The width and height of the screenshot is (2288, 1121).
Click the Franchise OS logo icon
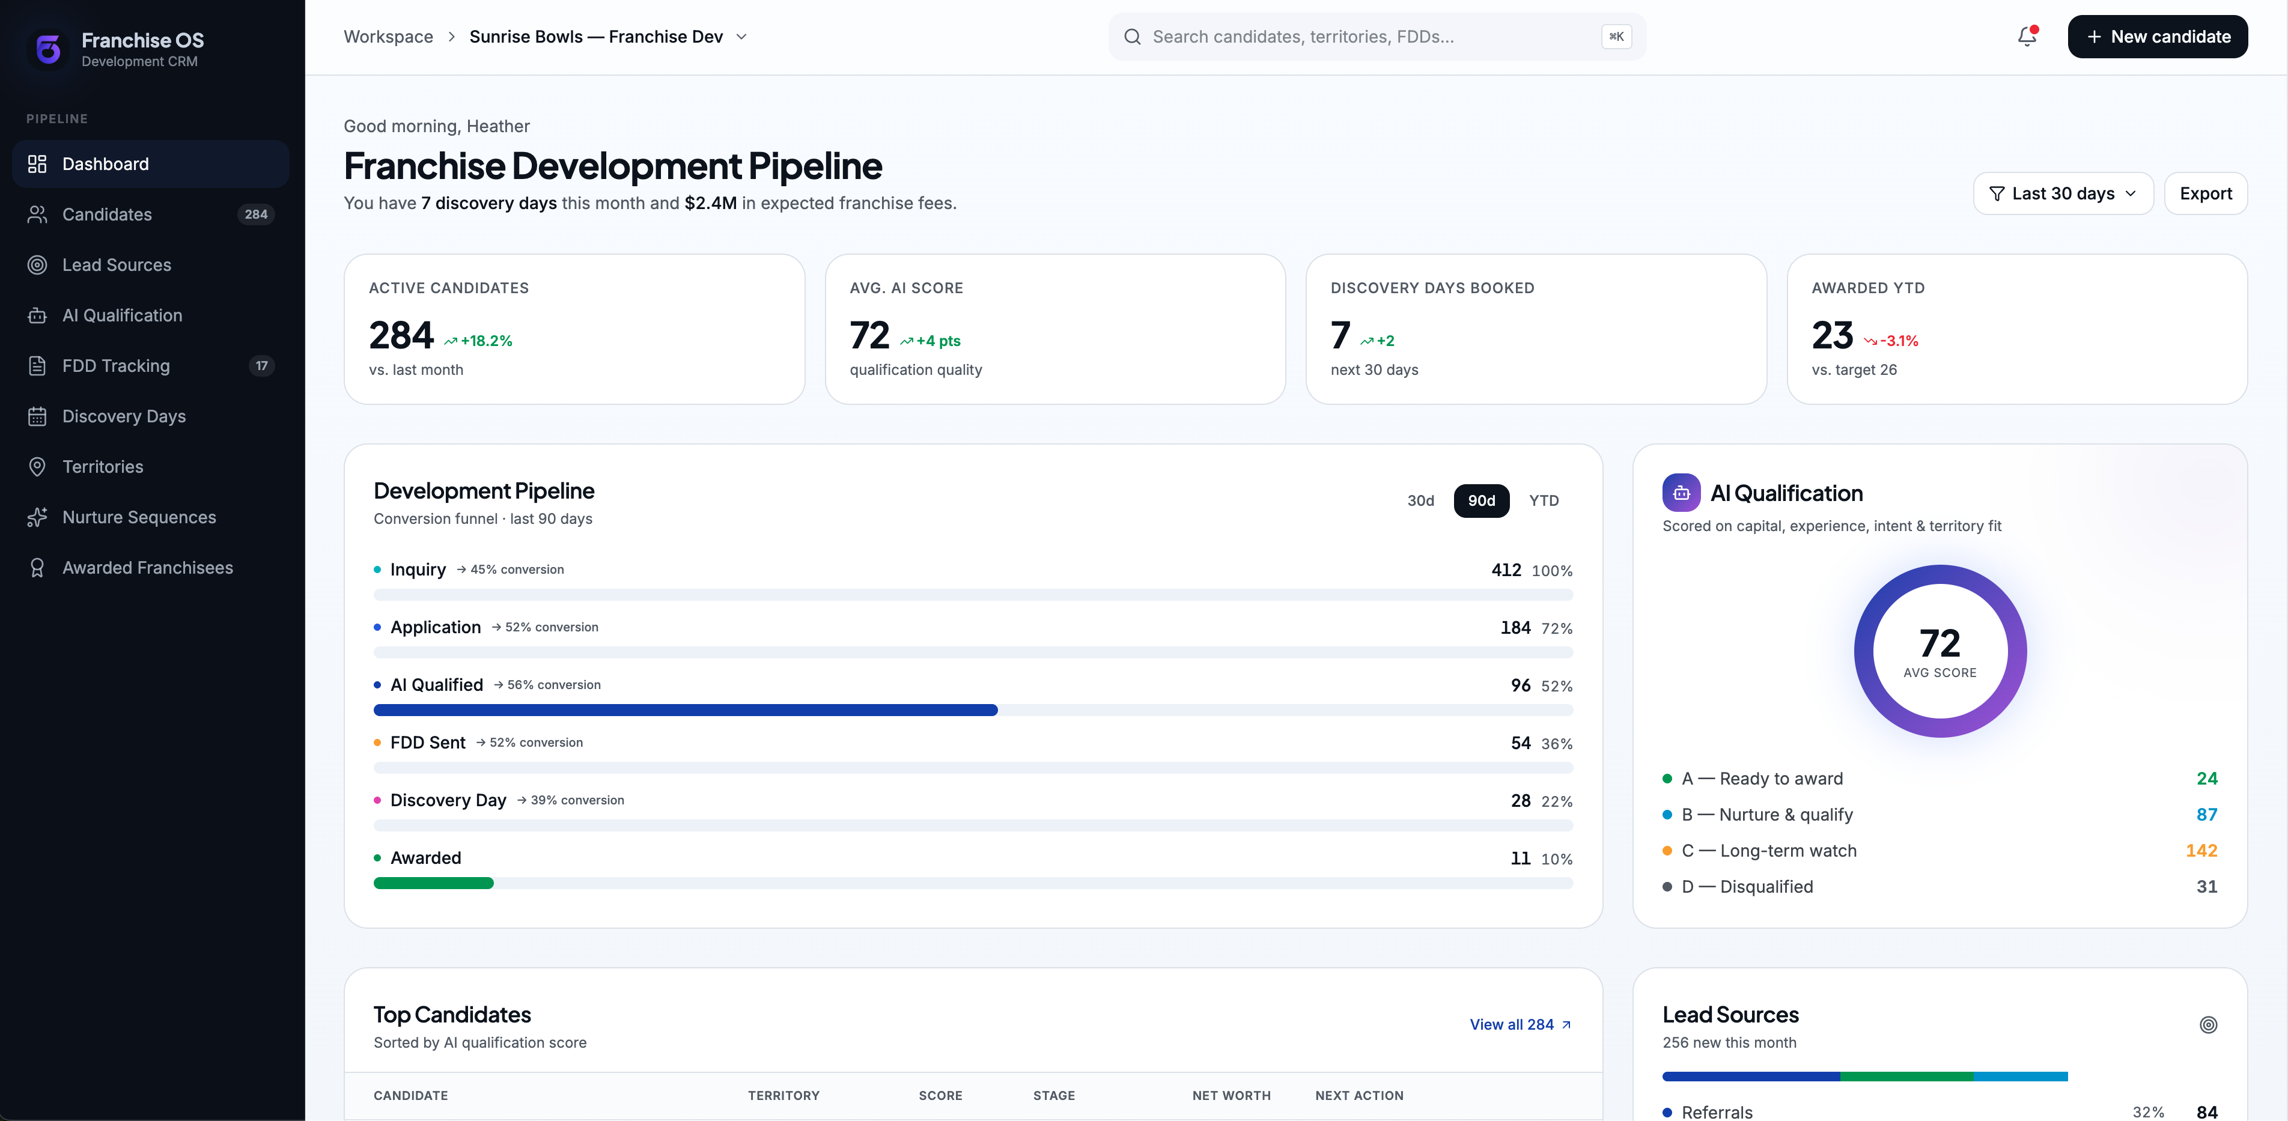[x=48, y=49]
